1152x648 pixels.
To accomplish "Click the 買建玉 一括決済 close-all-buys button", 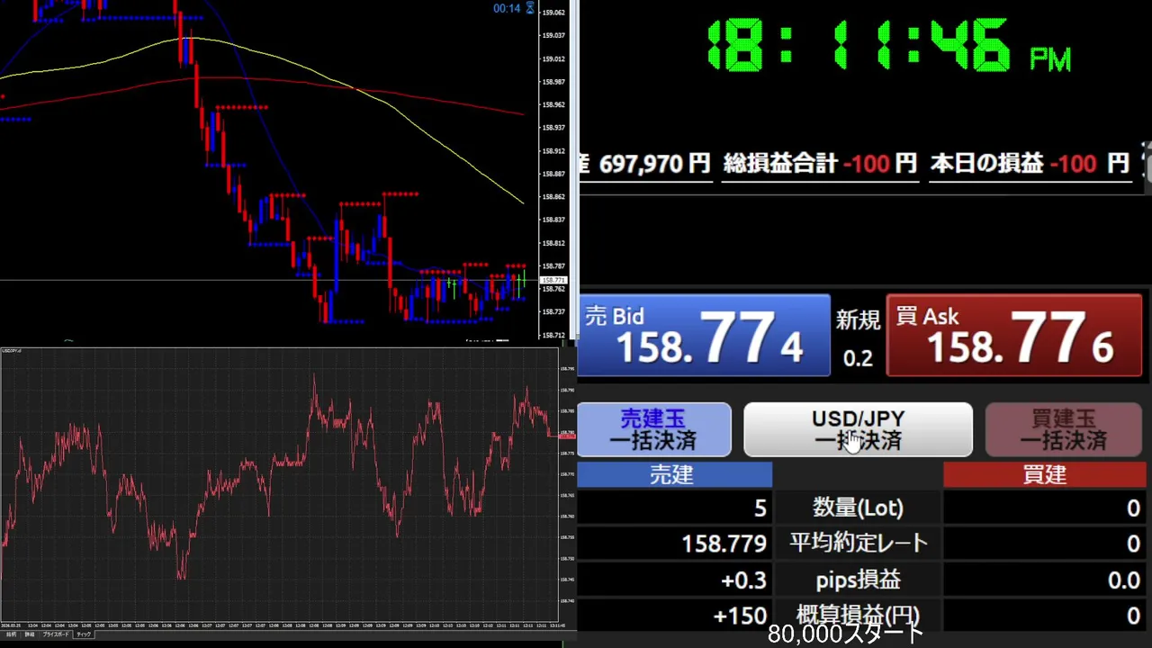I will tap(1064, 429).
